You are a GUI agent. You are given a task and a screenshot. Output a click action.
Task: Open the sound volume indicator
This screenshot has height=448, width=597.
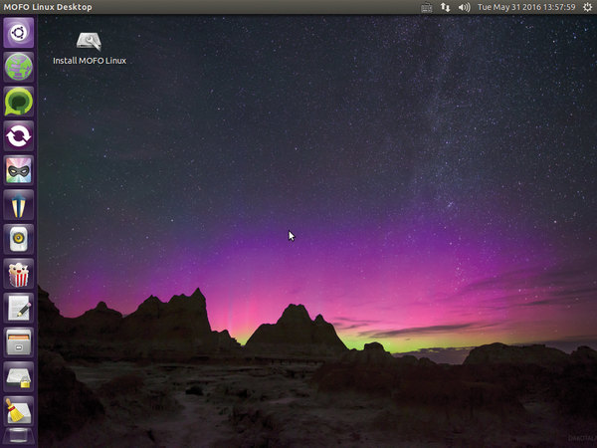coord(464,7)
